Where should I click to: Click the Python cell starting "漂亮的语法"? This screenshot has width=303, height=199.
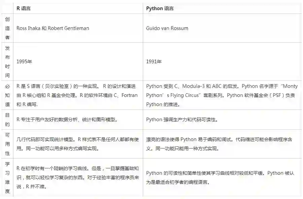coord(222,144)
